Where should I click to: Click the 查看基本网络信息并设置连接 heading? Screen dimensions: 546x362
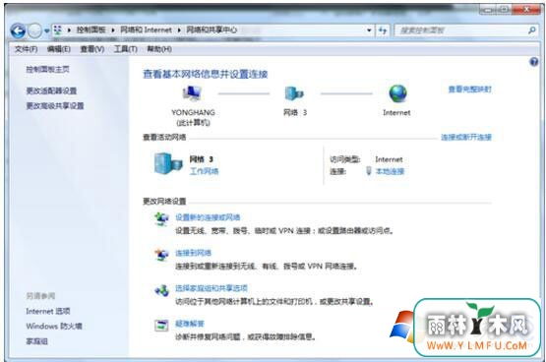point(206,74)
